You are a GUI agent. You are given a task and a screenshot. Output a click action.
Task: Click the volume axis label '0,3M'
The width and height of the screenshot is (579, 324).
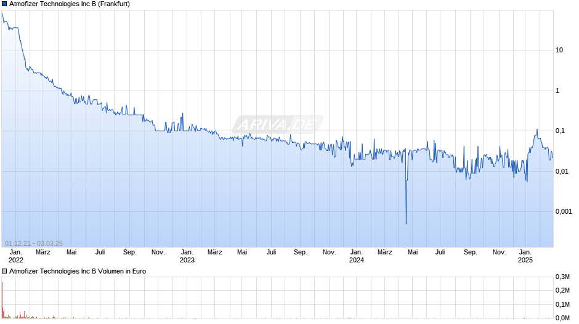tap(562, 277)
